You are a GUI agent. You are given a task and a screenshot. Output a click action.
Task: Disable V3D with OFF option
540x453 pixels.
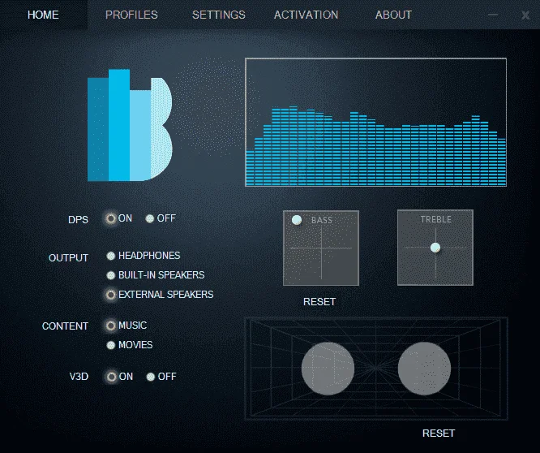pos(151,377)
